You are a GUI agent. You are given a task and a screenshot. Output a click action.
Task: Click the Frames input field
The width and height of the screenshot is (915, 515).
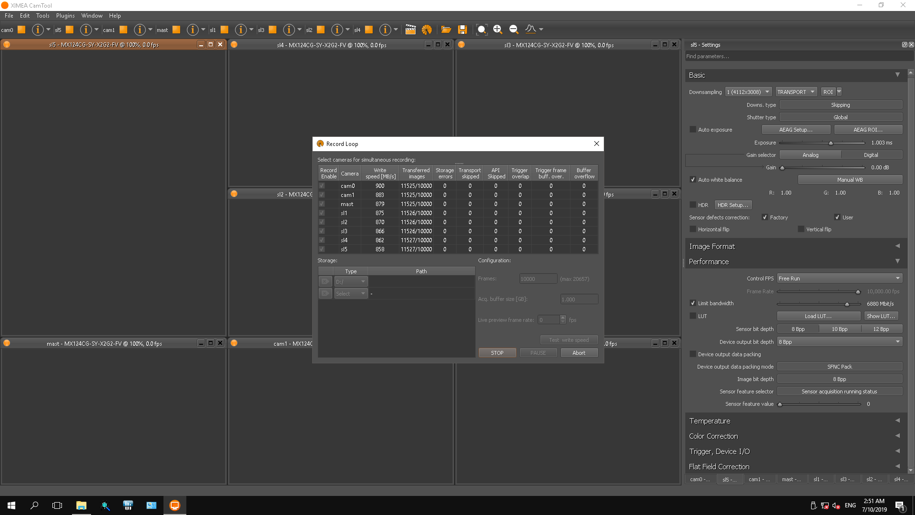tap(537, 278)
